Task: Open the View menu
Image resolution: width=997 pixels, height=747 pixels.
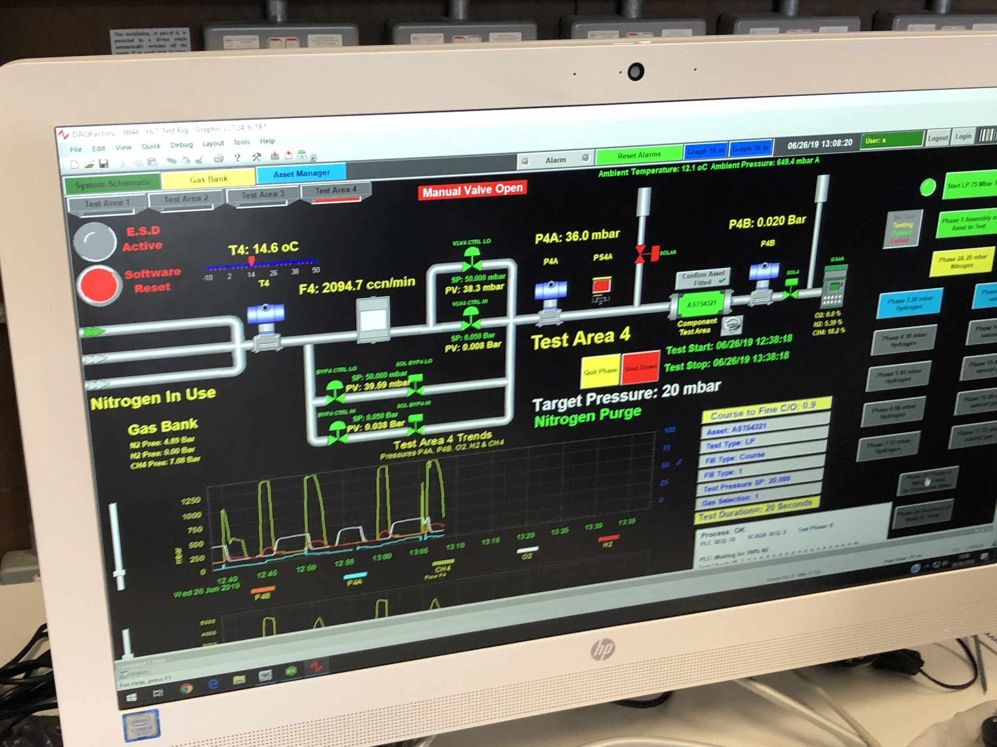Action: point(123,147)
